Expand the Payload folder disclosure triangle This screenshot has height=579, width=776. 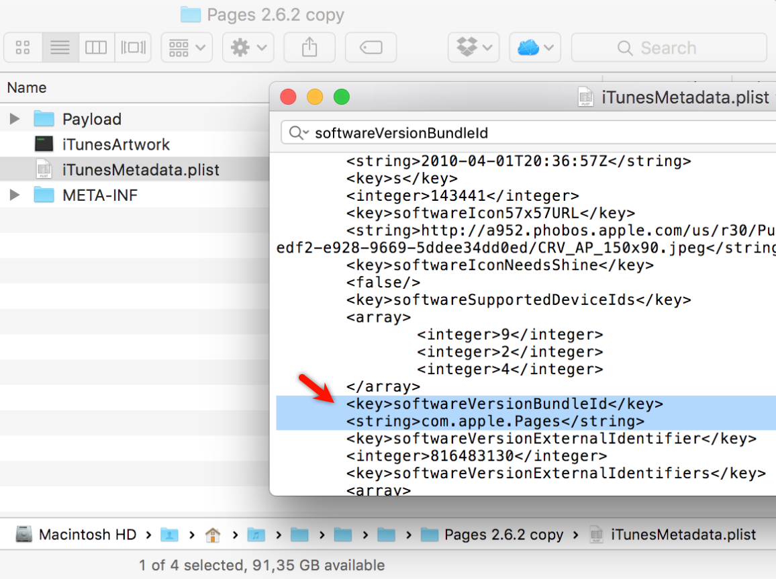pyautogui.click(x=15, y=119)
